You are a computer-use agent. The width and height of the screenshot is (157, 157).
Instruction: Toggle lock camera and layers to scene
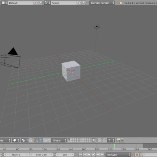pyautogui.click(x=94, y=141)
